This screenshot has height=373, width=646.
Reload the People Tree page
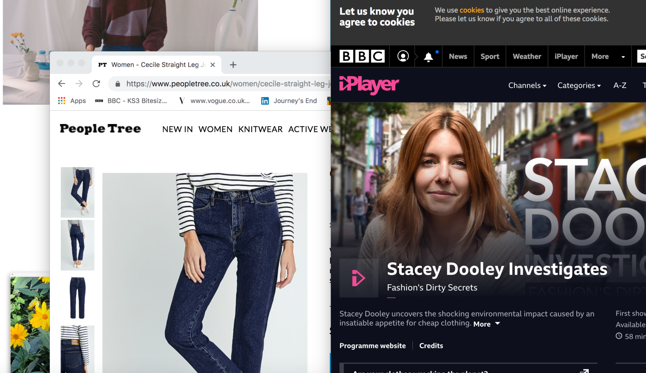96,84
